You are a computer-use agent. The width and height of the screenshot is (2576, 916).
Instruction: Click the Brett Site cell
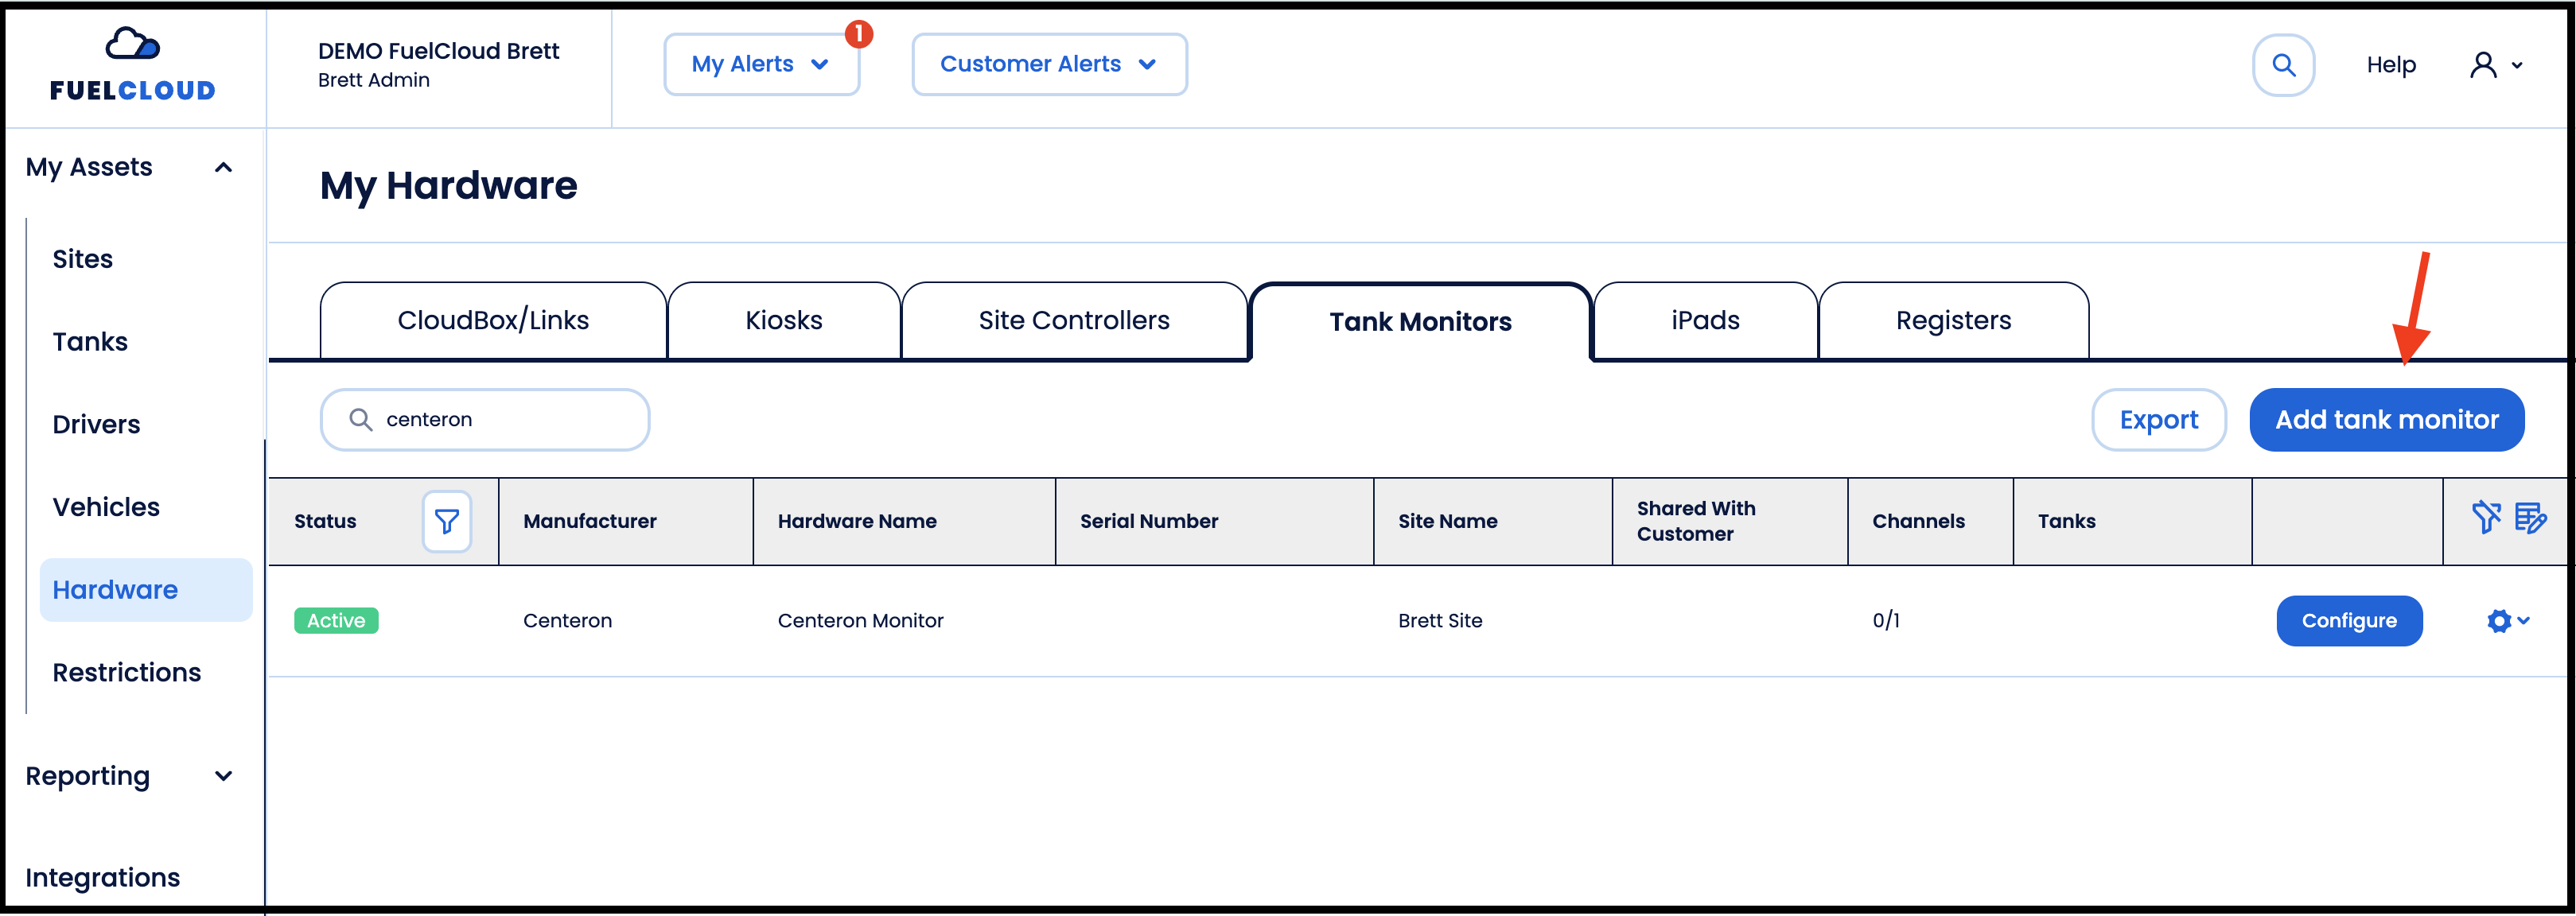pos(1440,621)
